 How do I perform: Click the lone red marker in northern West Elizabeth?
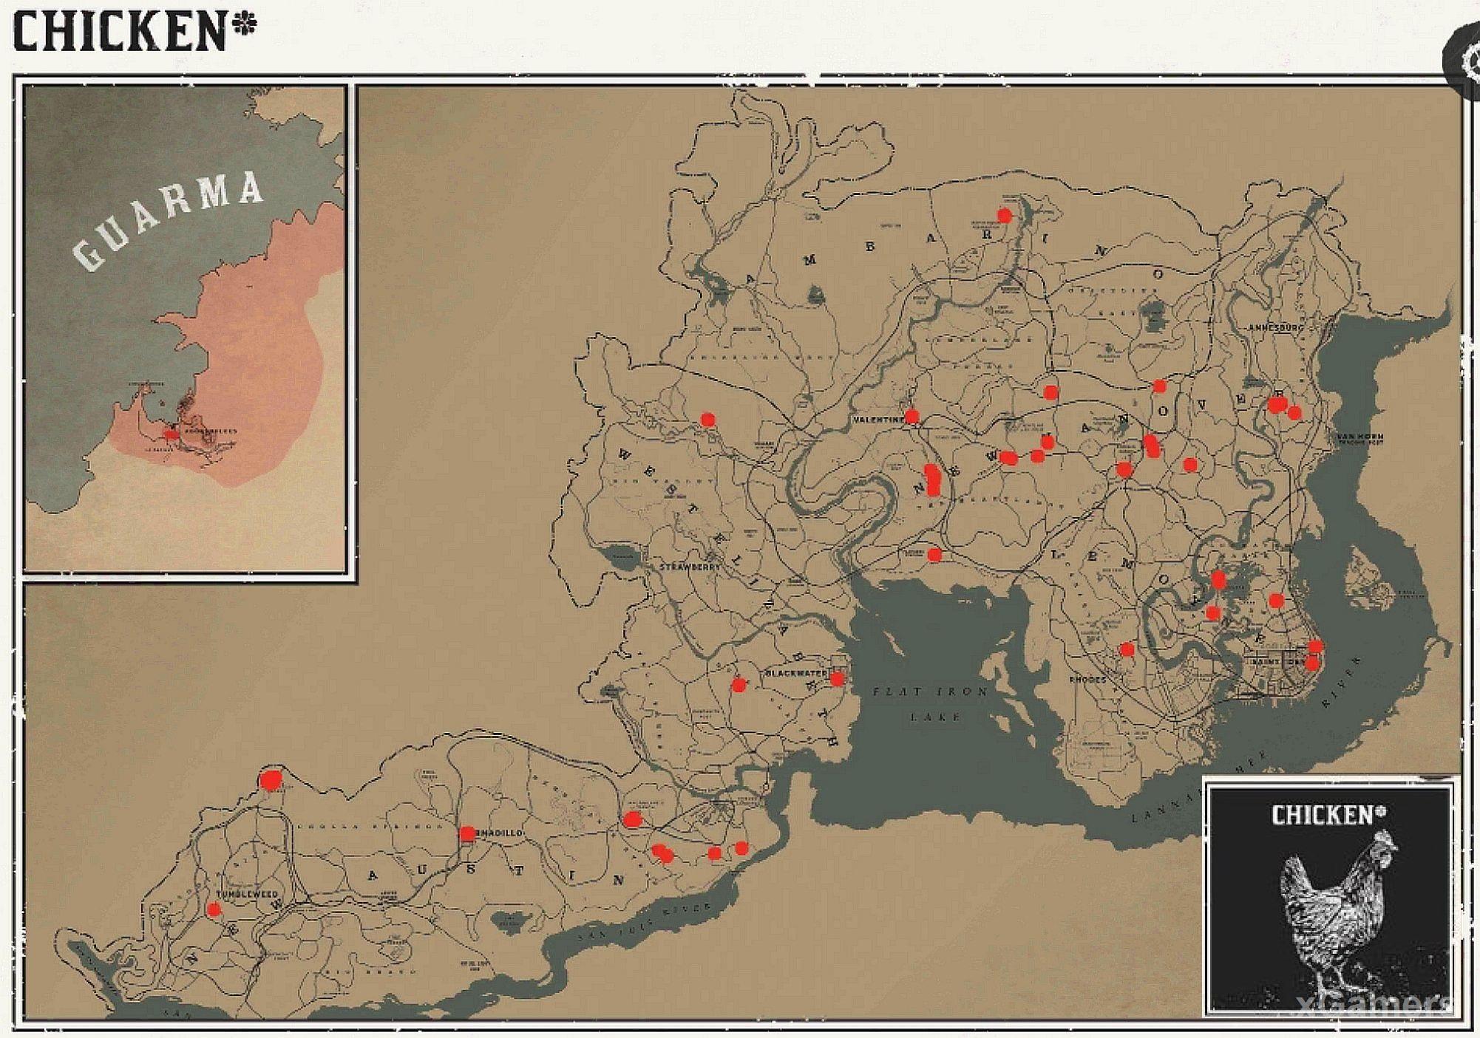click(707, 420)
